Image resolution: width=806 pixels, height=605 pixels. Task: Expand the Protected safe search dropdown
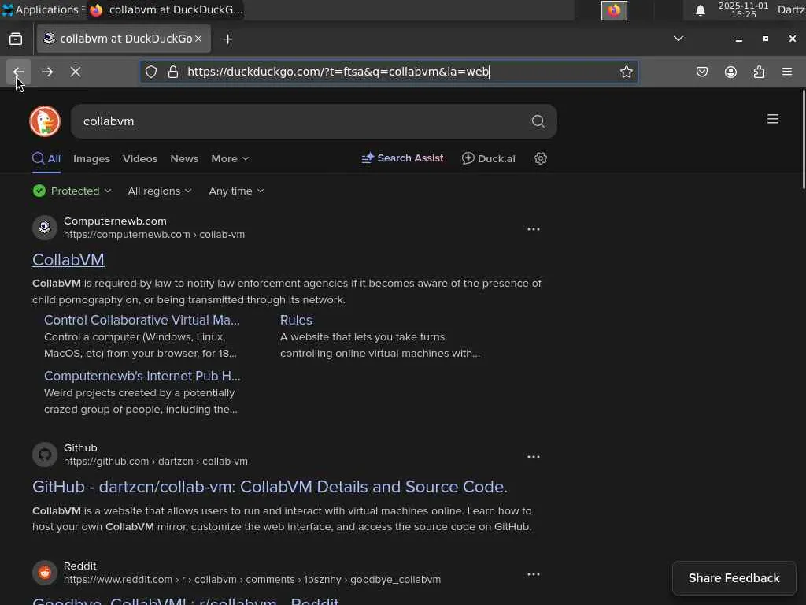coord(72,191)
